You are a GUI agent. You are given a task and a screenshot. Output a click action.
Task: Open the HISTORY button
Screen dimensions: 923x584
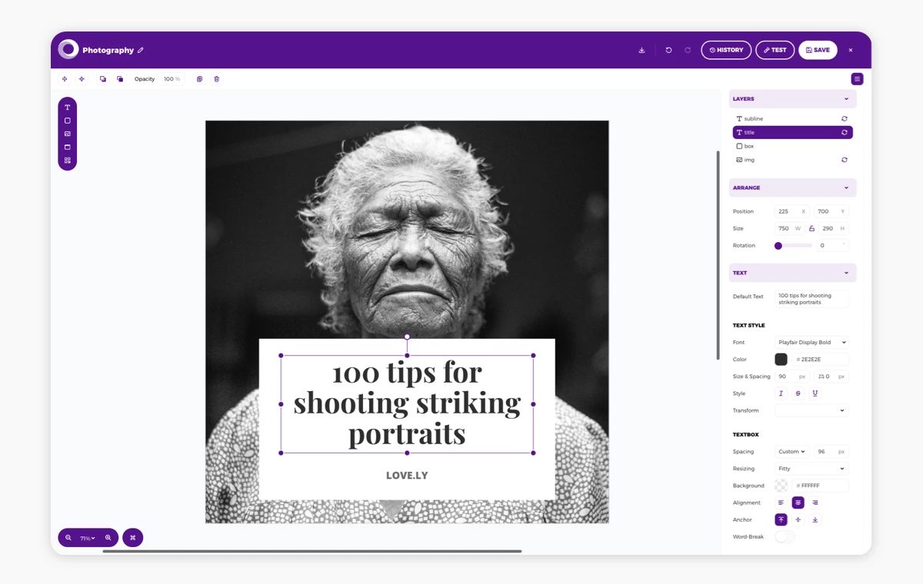coord(726,50)
